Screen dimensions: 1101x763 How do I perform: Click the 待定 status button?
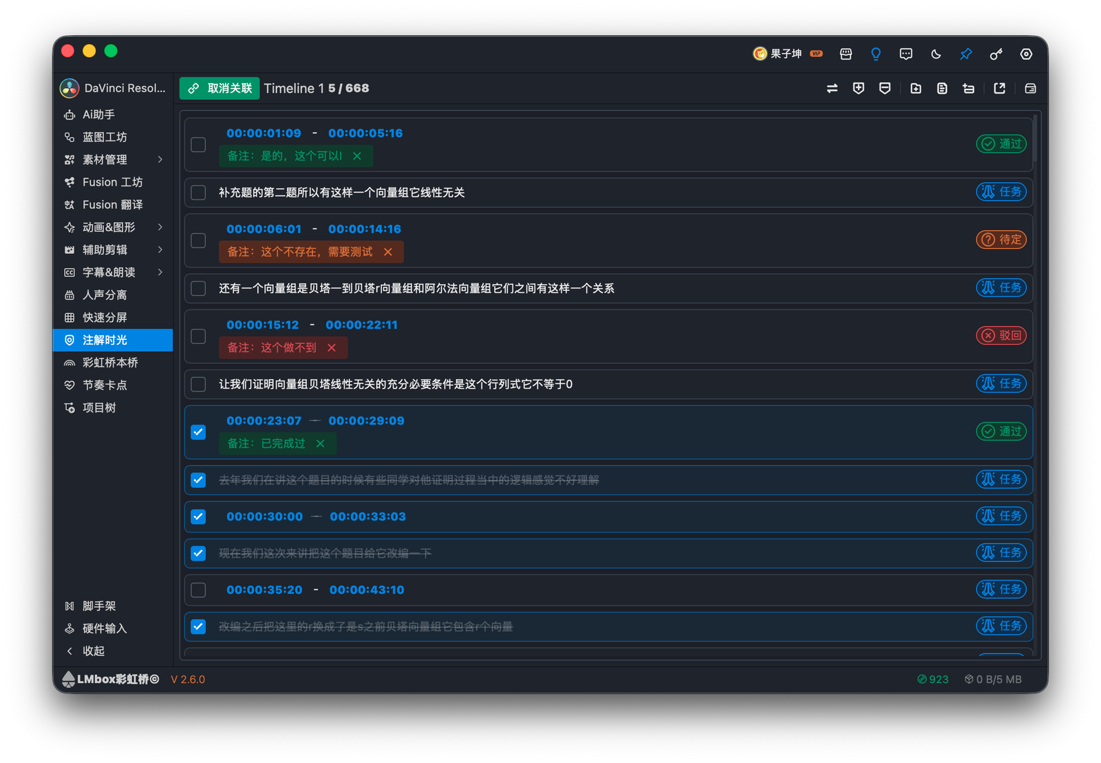(1001, 239)
